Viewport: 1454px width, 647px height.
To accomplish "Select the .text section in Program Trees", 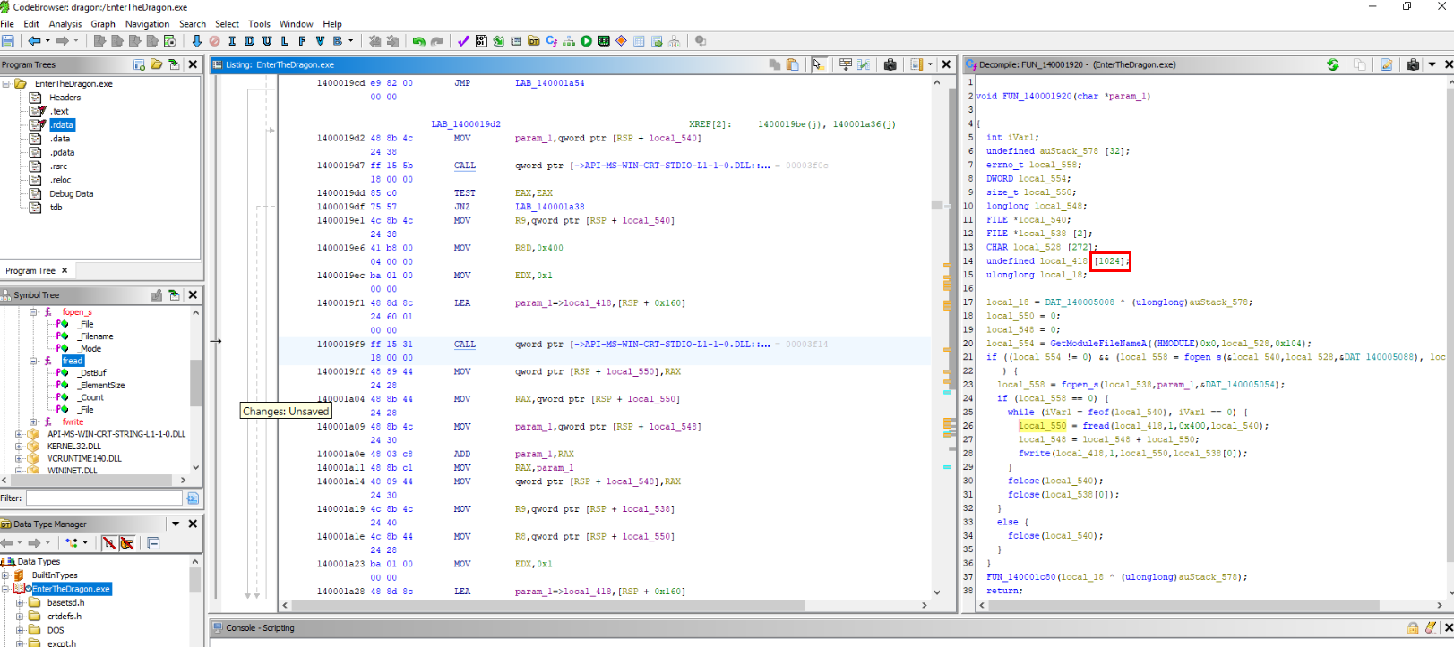I will pyautogui.click(x=59, y=111).
